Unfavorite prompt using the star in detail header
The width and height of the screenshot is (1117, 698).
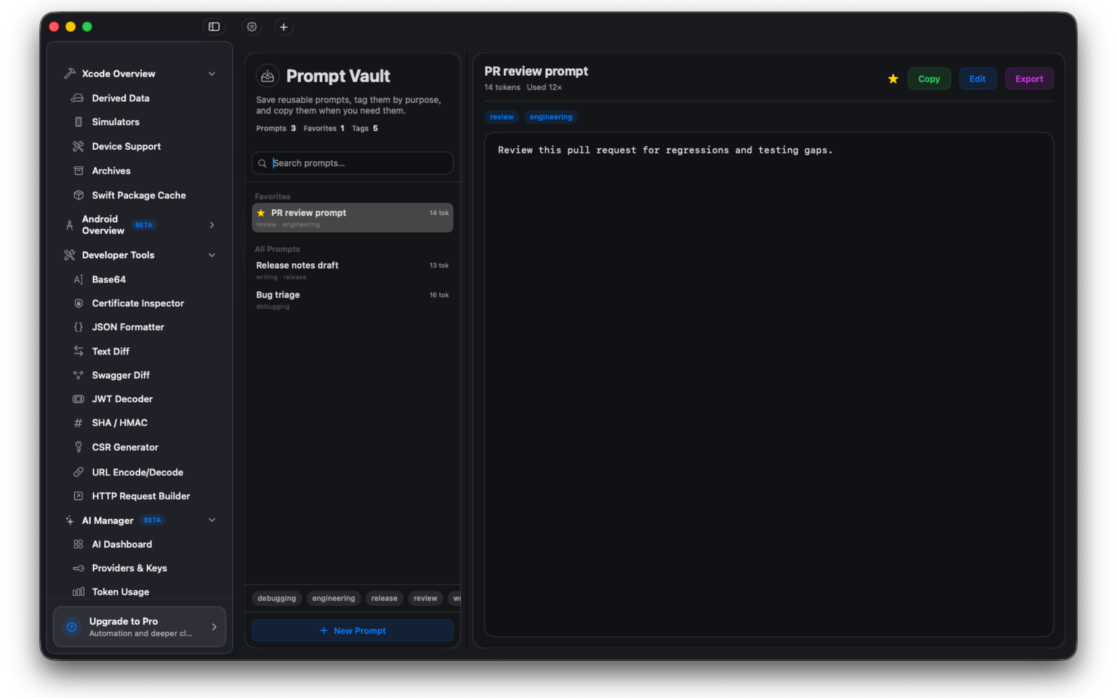tap(893, 79)
